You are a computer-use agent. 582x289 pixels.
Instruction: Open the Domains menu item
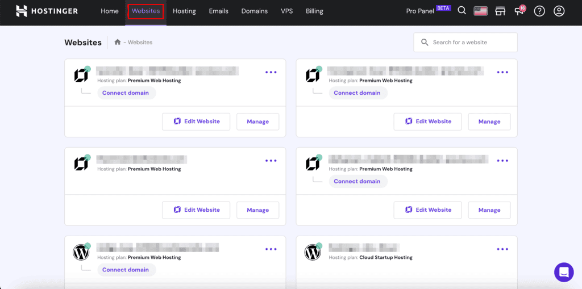coord(254,11)
